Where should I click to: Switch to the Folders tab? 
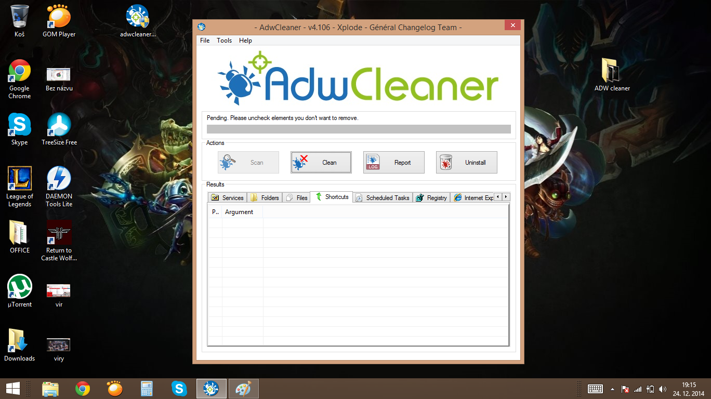265,197
